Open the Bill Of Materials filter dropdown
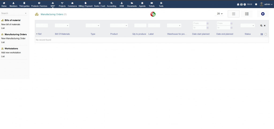 click(x=62, y=25)
